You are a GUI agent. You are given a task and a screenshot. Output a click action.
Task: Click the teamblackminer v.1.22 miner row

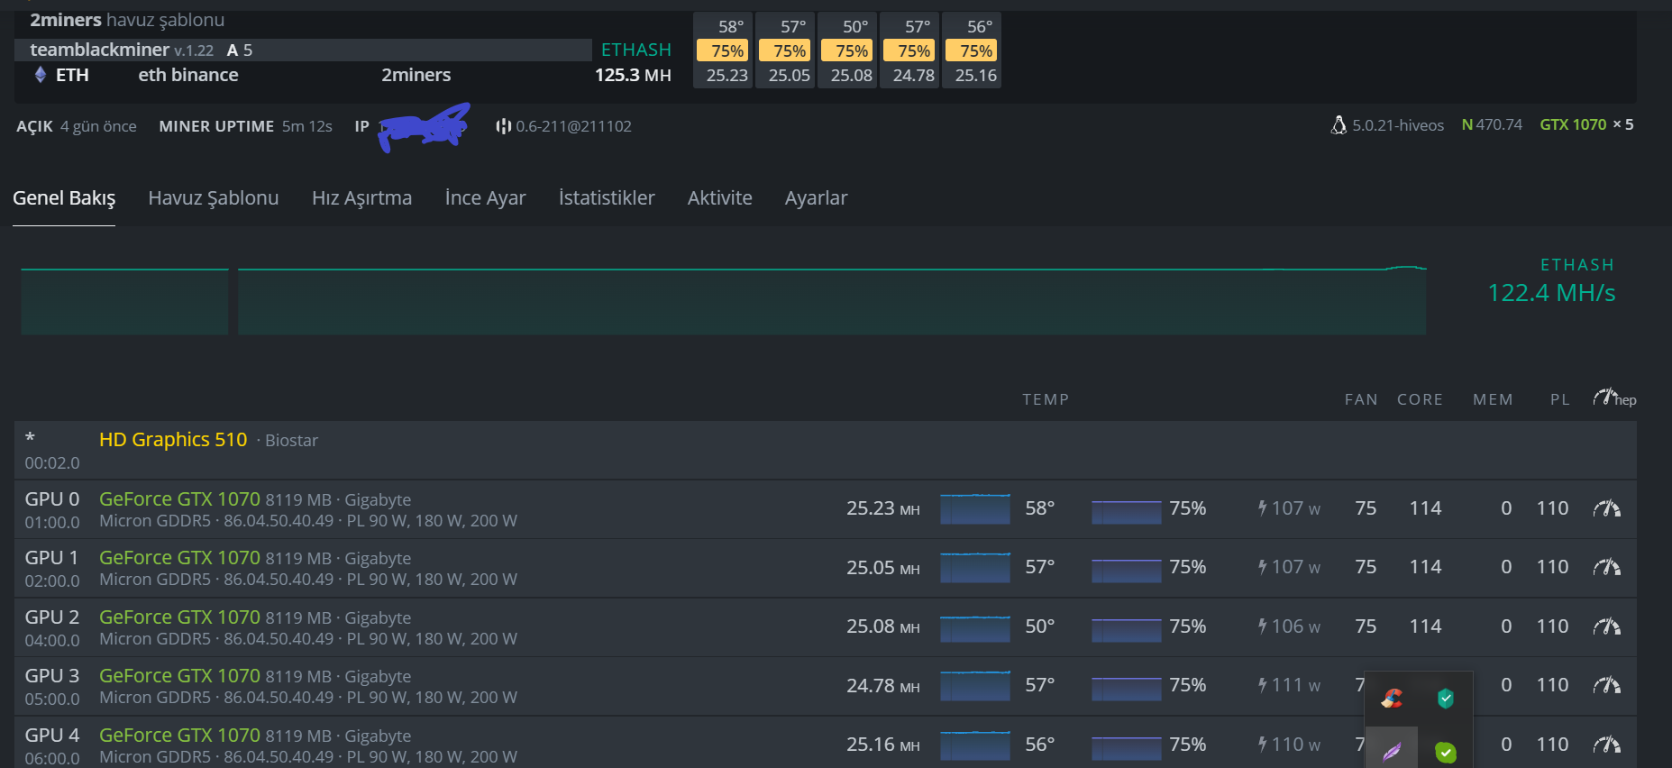(x=303, y=50)
